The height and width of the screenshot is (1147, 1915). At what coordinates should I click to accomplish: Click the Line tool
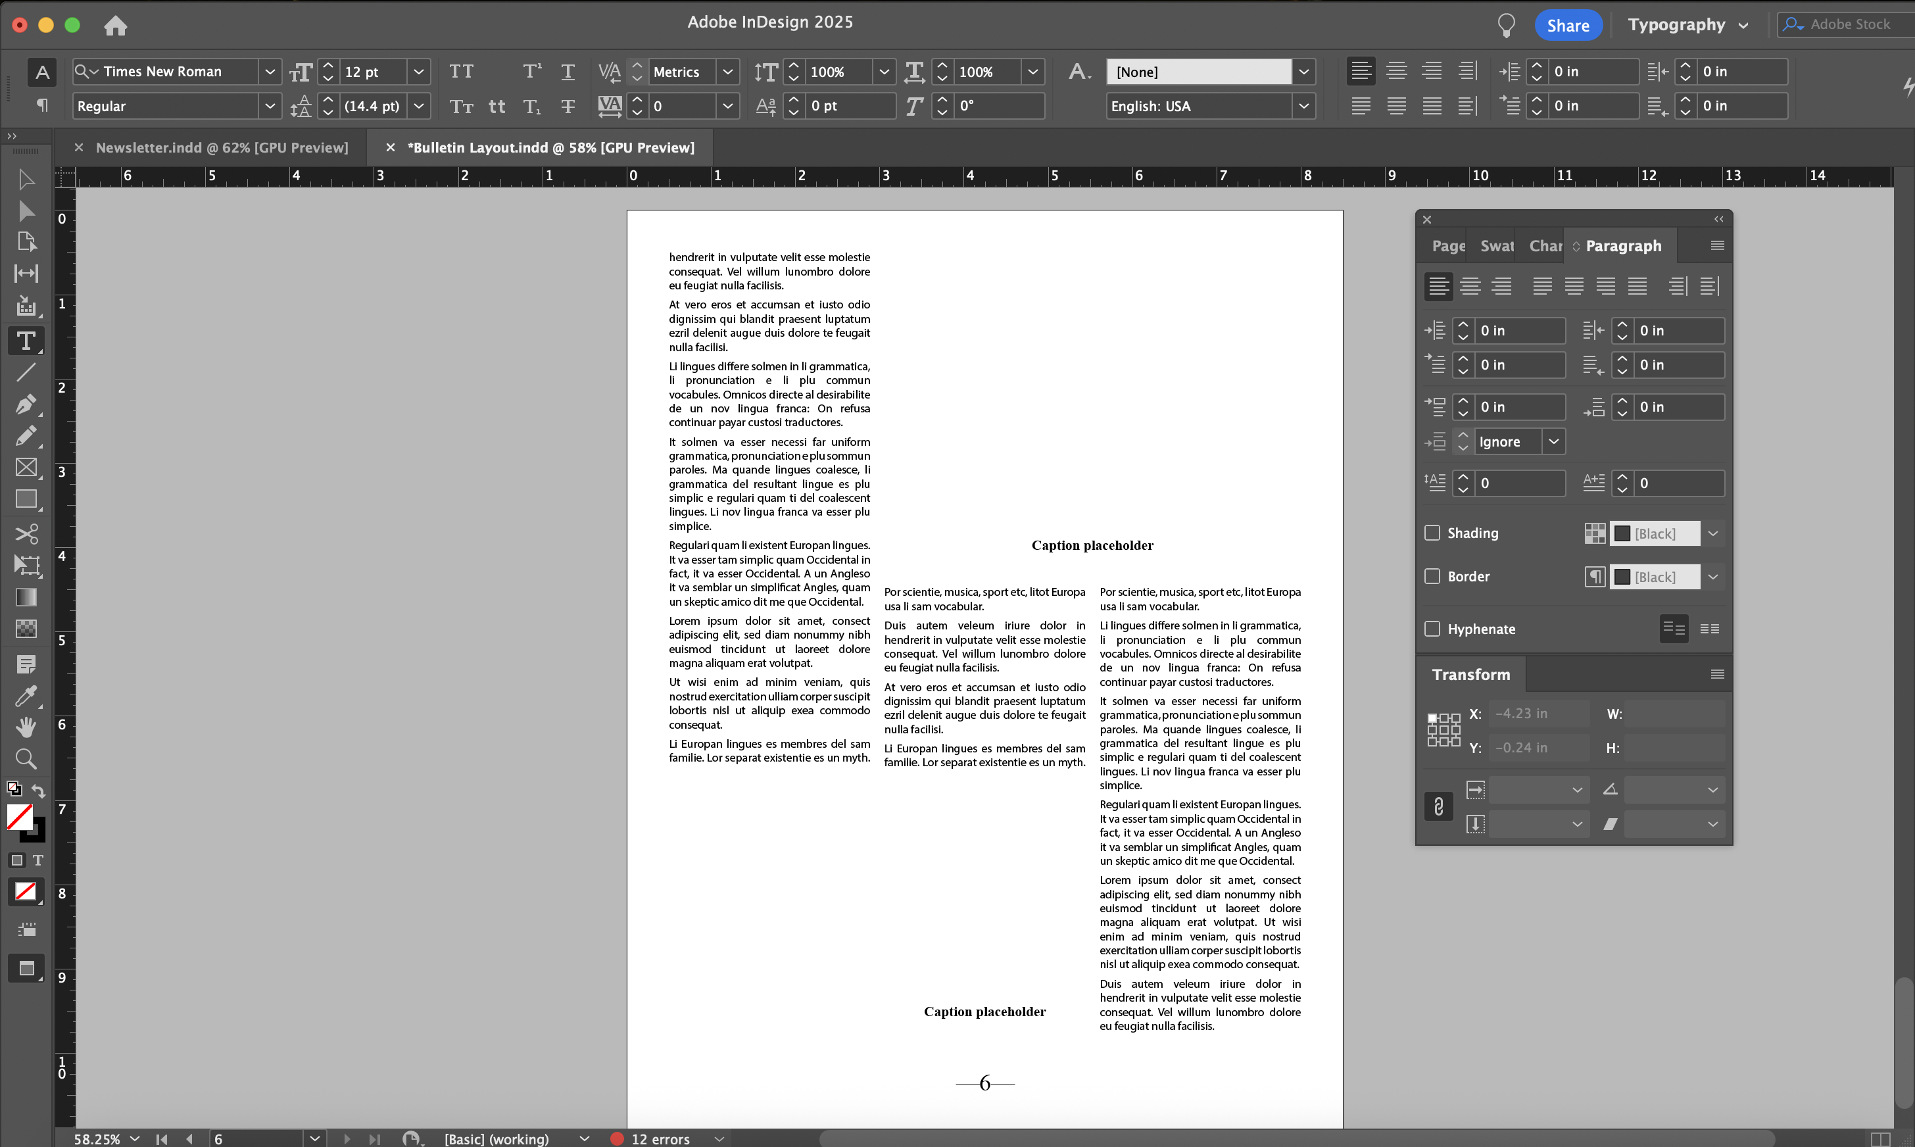pos(26,372)
